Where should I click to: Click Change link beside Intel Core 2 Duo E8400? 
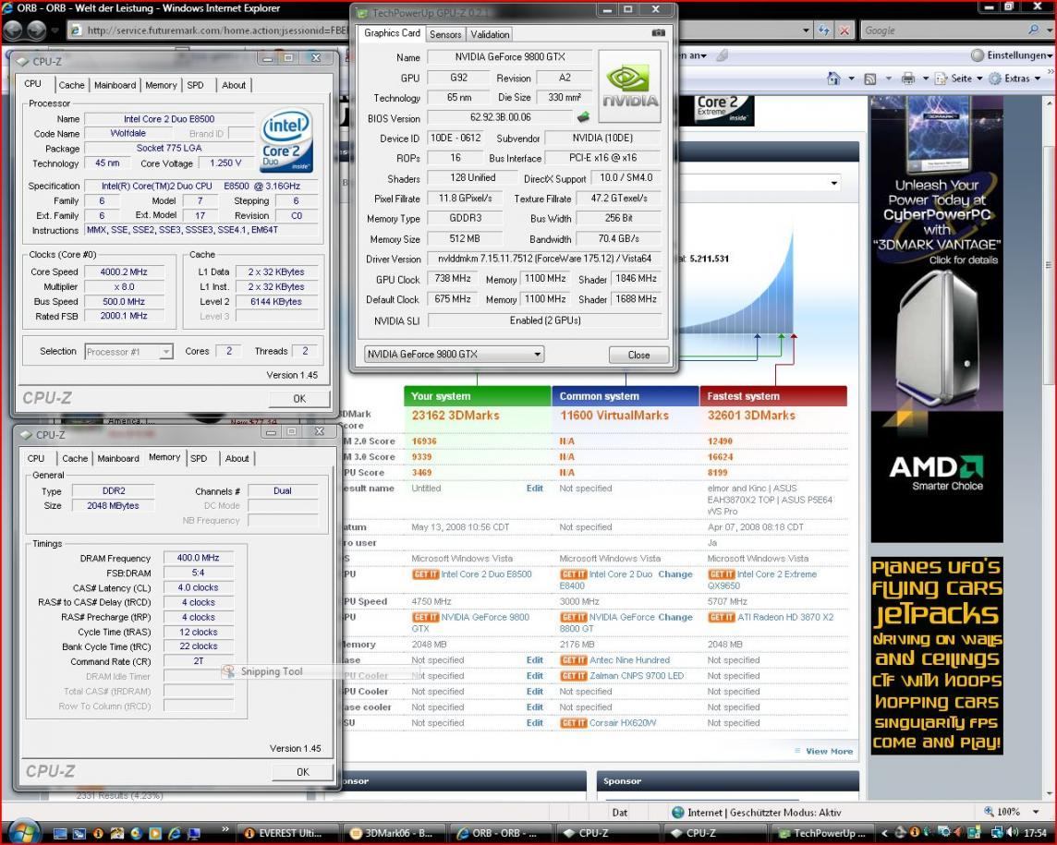[x=674, y=574]
